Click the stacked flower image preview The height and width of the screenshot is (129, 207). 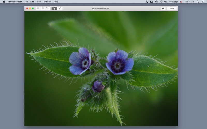click(x=101, y=69)
